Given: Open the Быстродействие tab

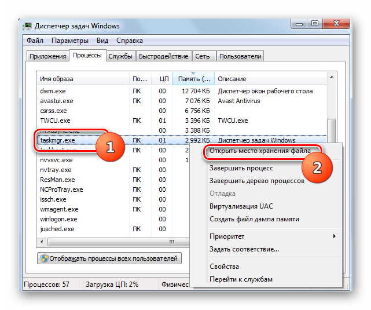Looking at the screenshot, I should coord(163,56).
